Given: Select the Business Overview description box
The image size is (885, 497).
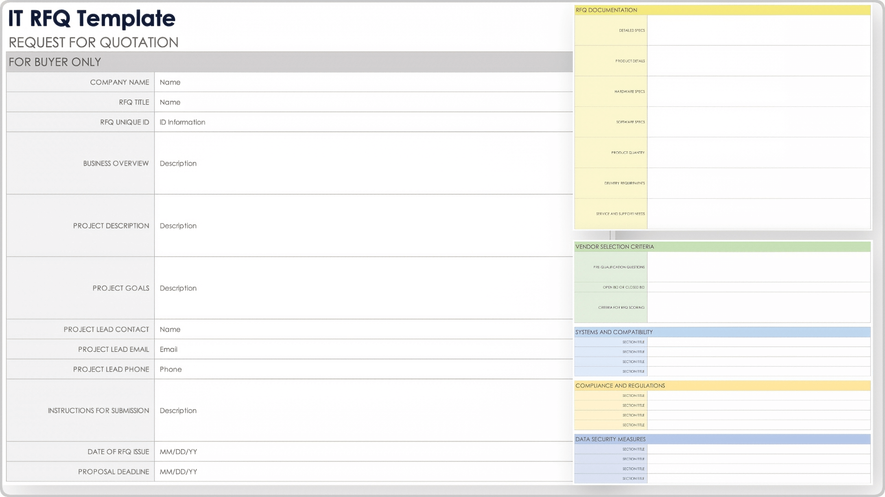Looking at the screenshot, I should (363, 163).
